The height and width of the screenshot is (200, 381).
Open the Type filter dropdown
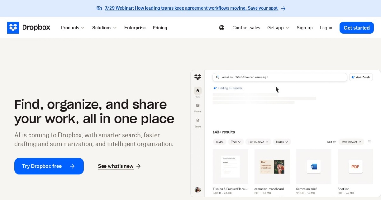click(x=236, y=142)
